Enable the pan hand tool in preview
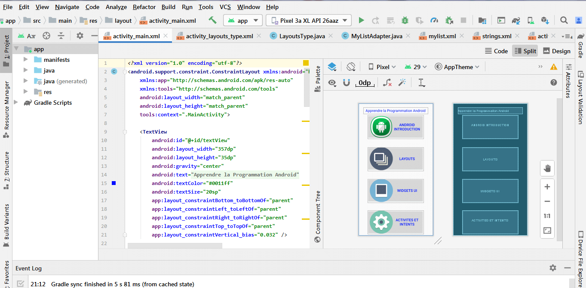 pos(547,168)
